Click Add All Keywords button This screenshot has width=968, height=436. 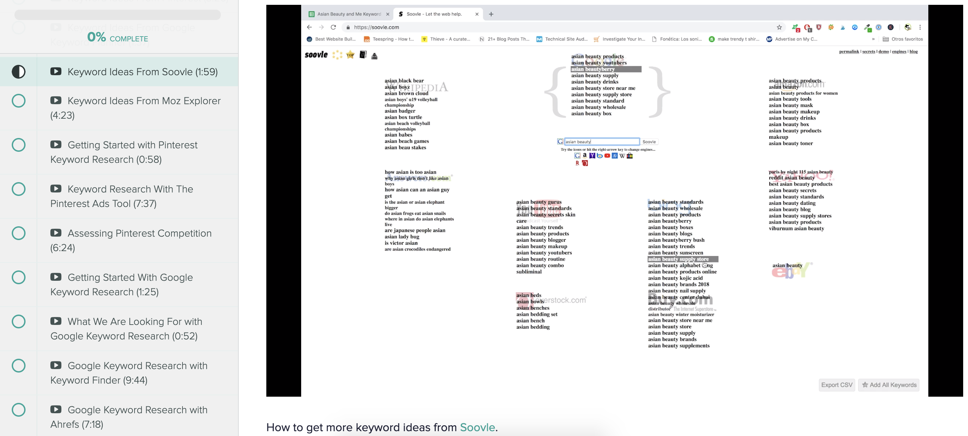coord(888,385)
